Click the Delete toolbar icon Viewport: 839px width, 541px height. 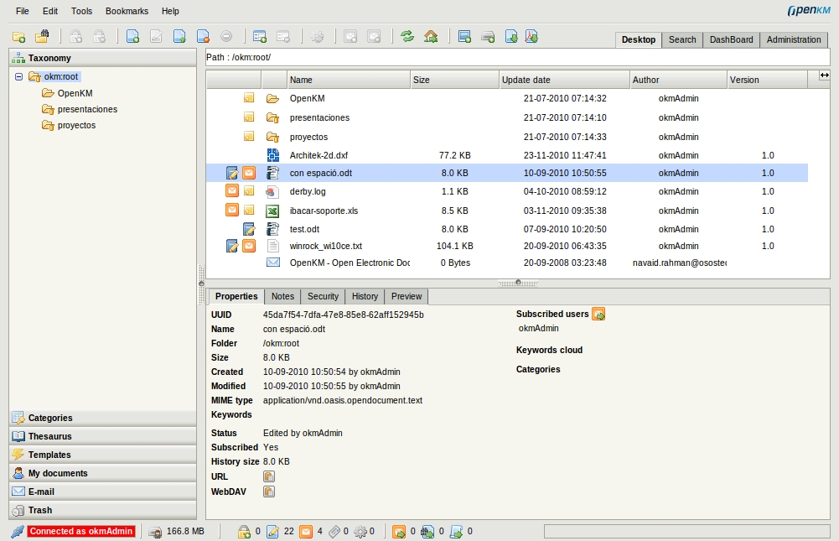[227, 37]
